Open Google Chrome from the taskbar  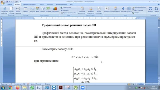[10, 88]
